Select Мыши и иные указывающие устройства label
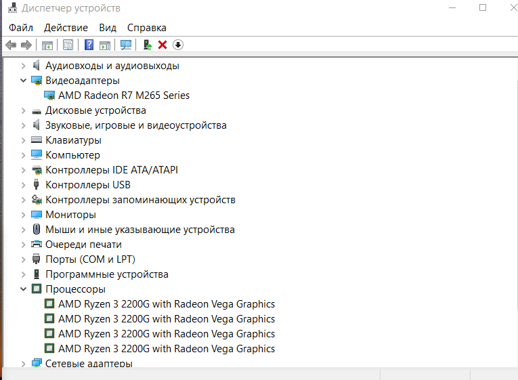Viewport: 518px width, 380px height. pyautogui.click(x=140, y=230)
